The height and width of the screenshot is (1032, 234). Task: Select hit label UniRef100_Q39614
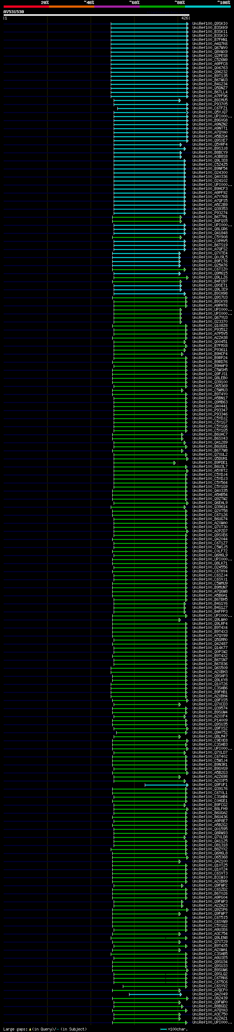210,507
